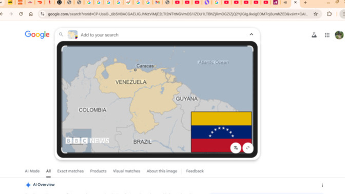
Task: Click the tab audio speaker indicator
Action: click(285, 3)
